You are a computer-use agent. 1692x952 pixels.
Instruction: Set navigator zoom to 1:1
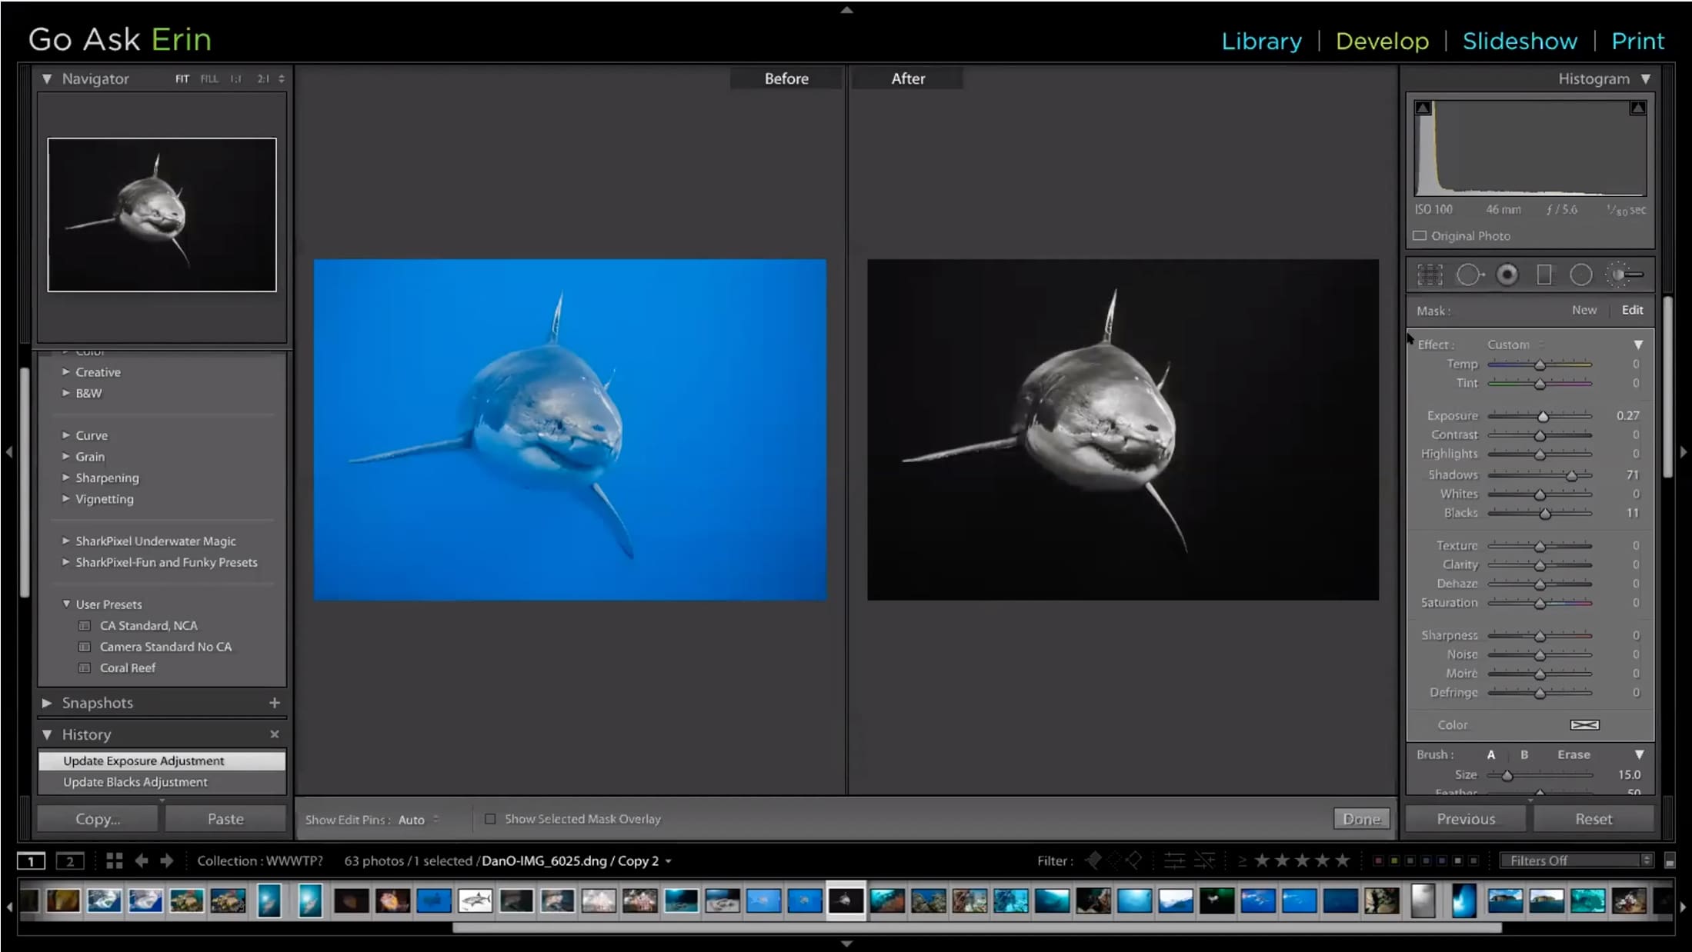(x=236, y=78)
